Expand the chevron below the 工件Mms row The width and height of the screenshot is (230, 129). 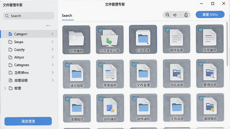52,80
